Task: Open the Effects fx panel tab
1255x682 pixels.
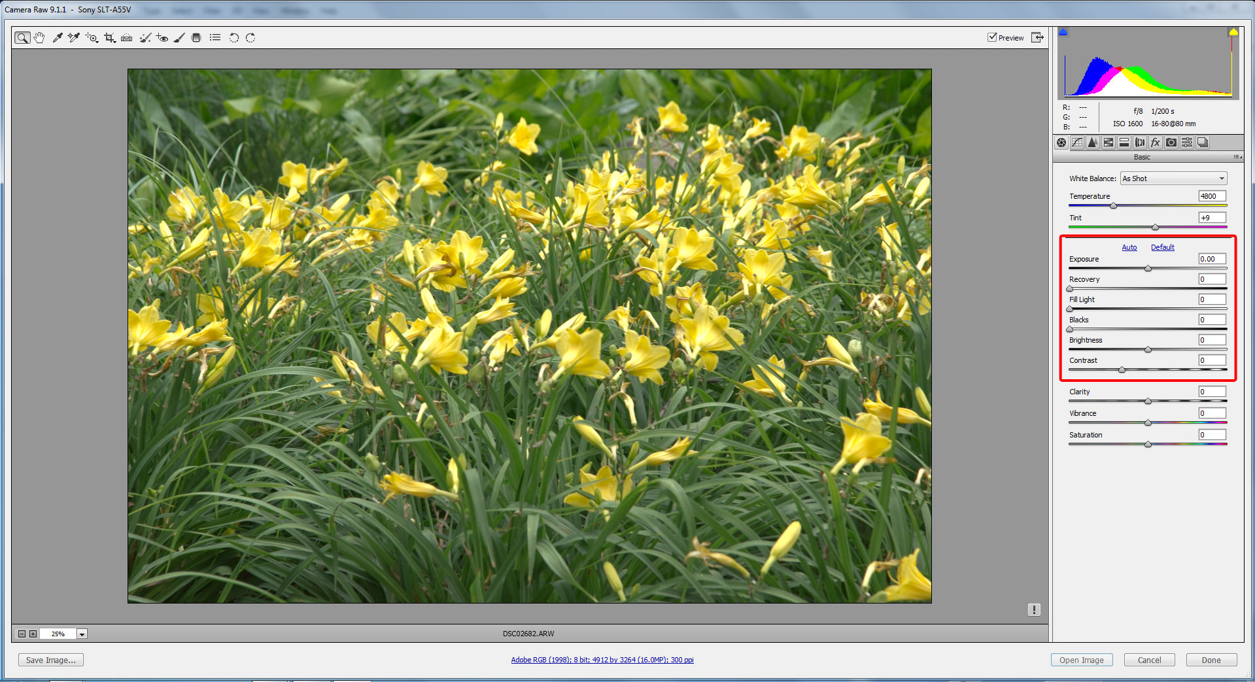Action: click(1156, 143)
